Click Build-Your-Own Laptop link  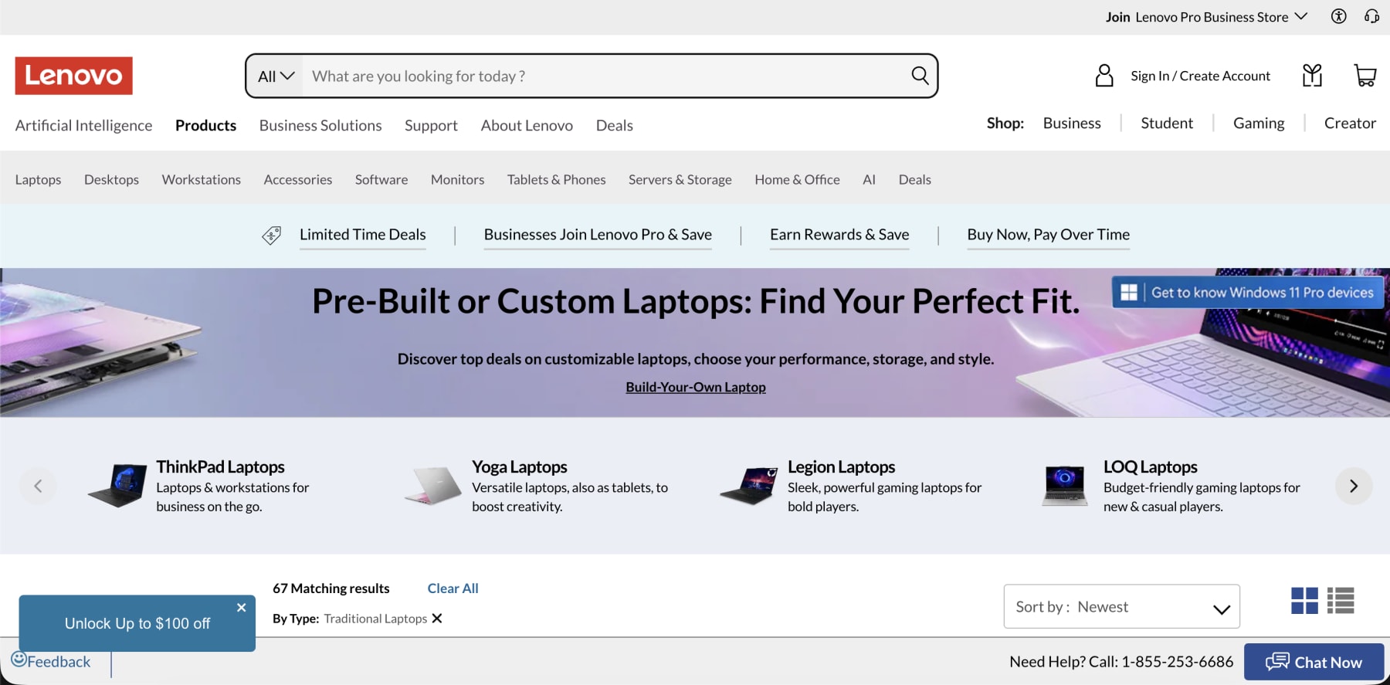click(696, 387)
